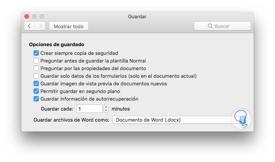Screen dimensions: 275x162
Task: Uncheck Crear siempre copia de seguridad
Action: pos(36,53)
